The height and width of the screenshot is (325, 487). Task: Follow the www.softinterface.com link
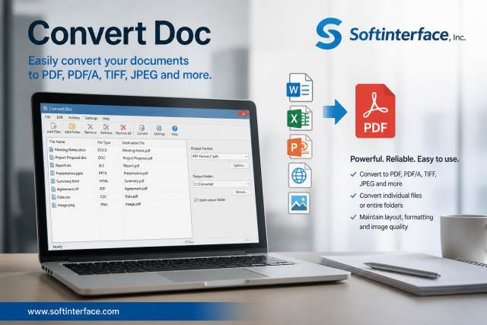73,311
